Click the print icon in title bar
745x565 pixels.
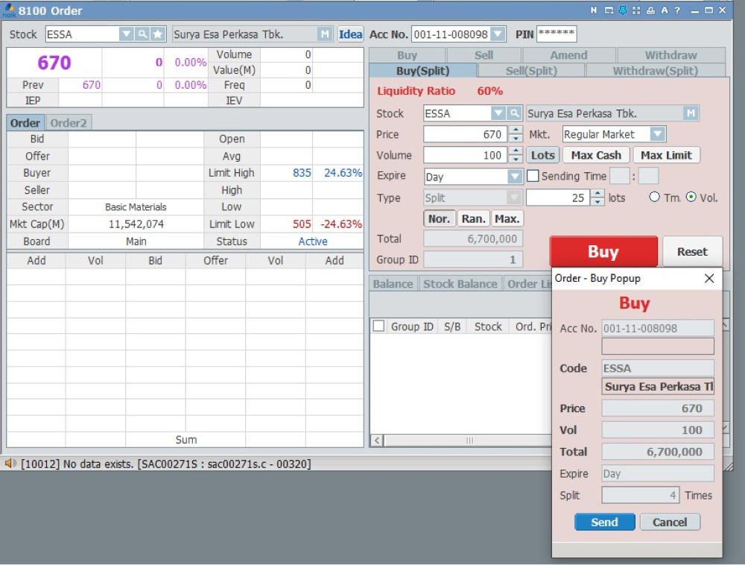click(650, 10)
